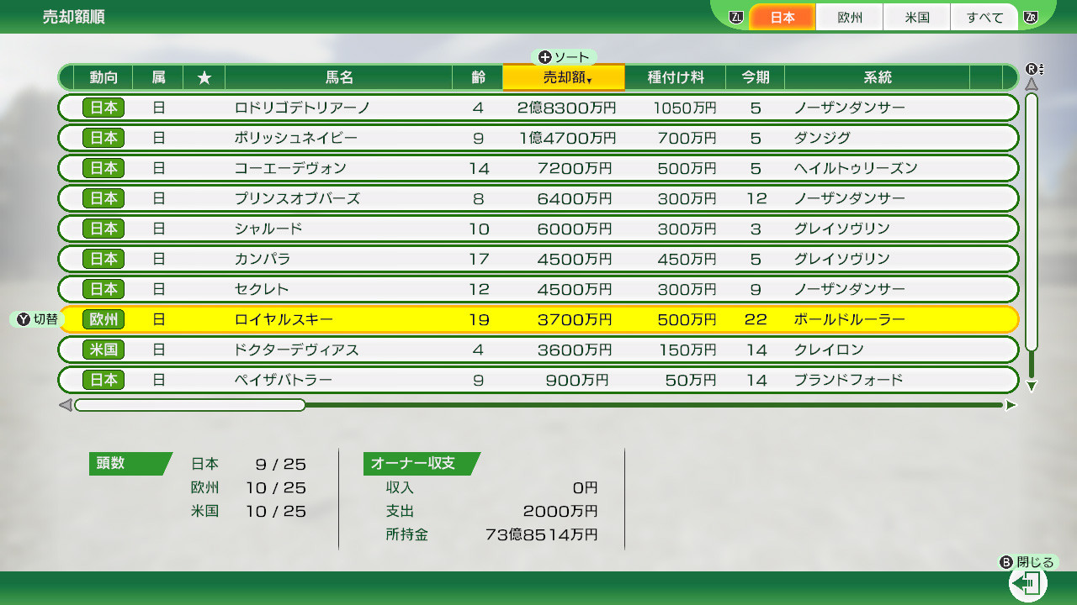The height and width of the screenshot is (605, 1077).
Task: Select horse ロドリゴデトリアーノ
Action: pyautogui.click(x=538, y=108)
